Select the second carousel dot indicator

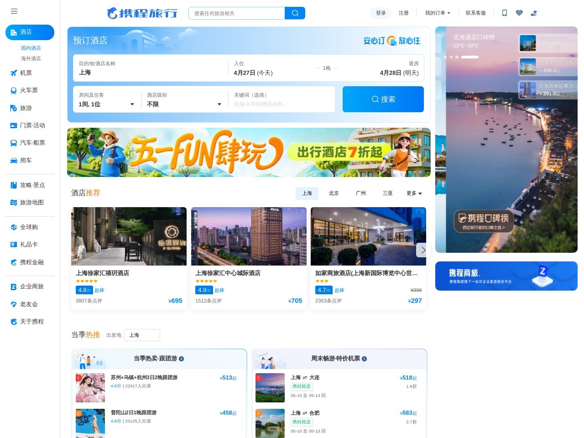(451, 57)
